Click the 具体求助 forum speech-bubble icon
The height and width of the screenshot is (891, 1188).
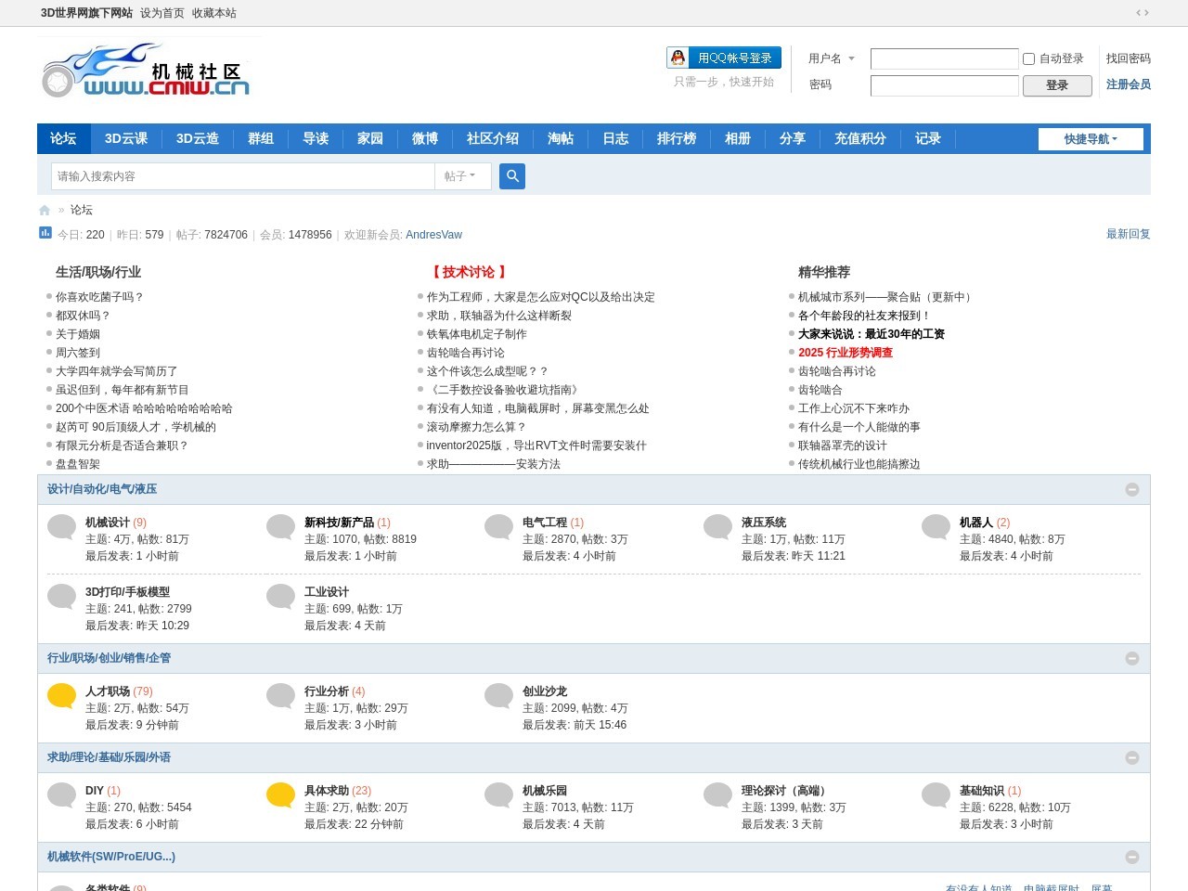pos(279,794)
